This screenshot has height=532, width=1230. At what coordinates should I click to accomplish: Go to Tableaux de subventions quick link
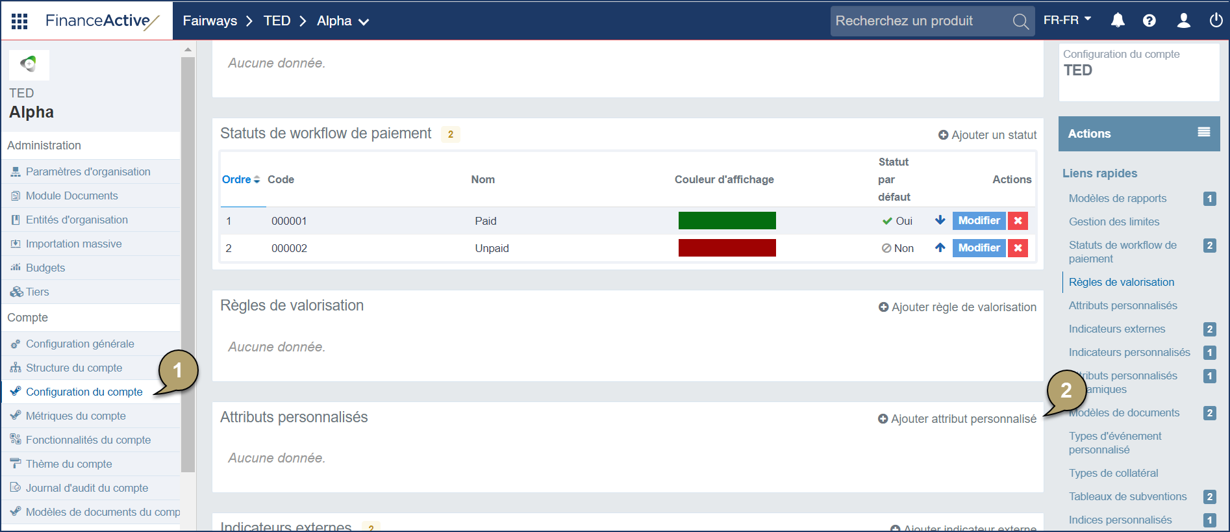coord(1127,496)
